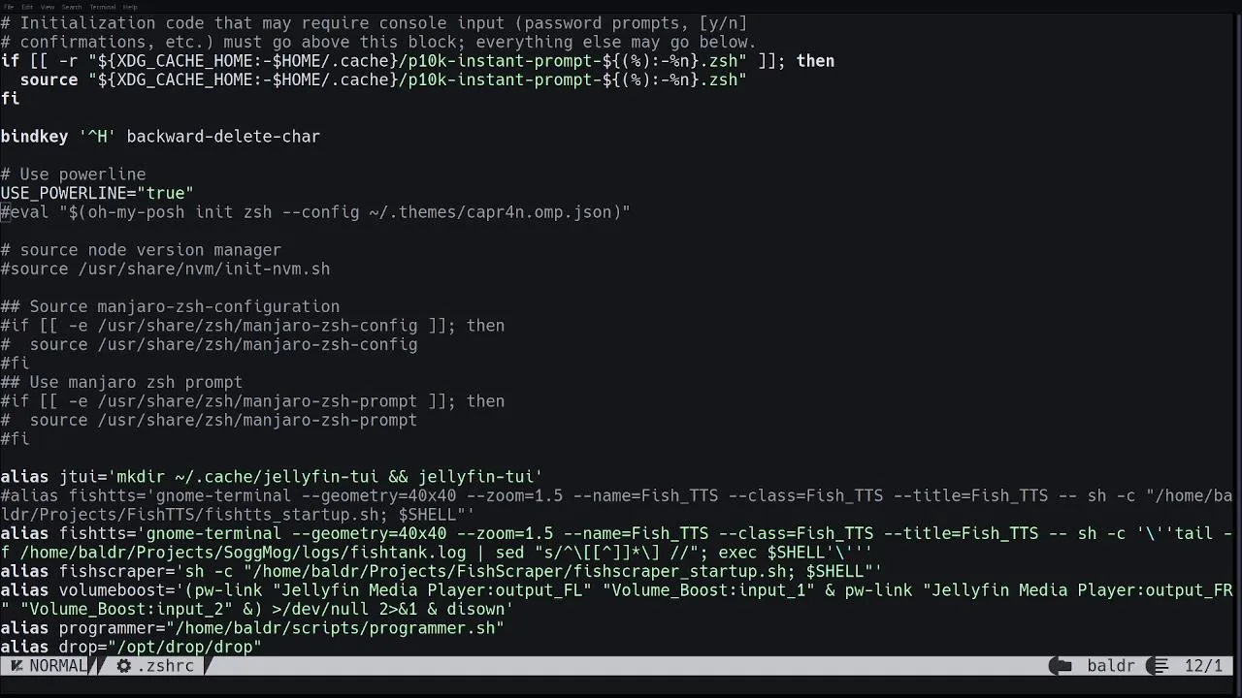
Task: Place cursor on bindkey '^H' line
Action: tap(160, 137)
